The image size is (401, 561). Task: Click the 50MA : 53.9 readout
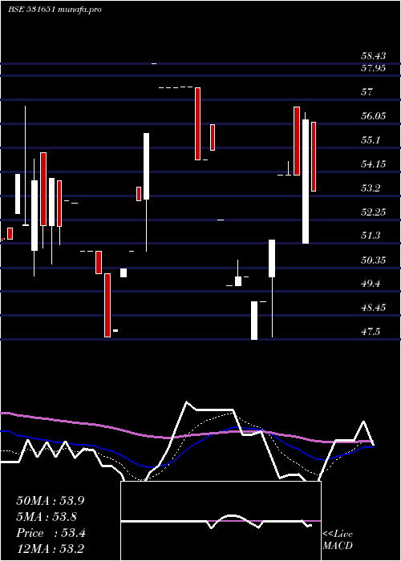tap(51, 501)
